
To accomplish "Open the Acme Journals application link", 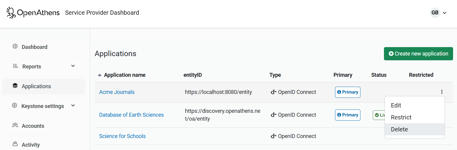I will tap(117, 92).
